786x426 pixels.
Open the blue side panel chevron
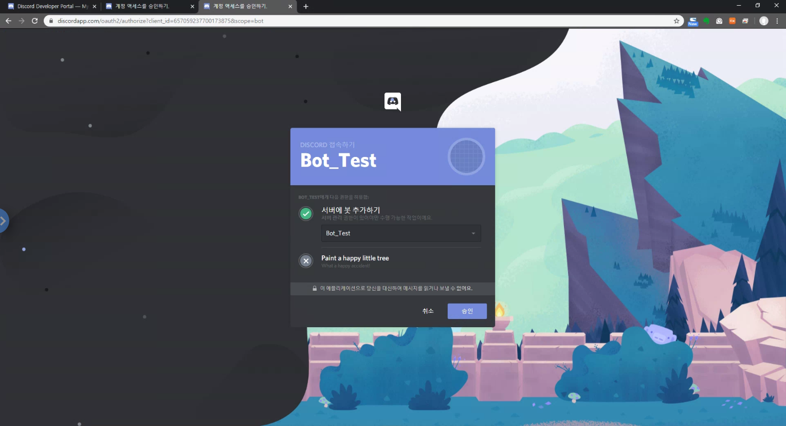tap(4, 221)
